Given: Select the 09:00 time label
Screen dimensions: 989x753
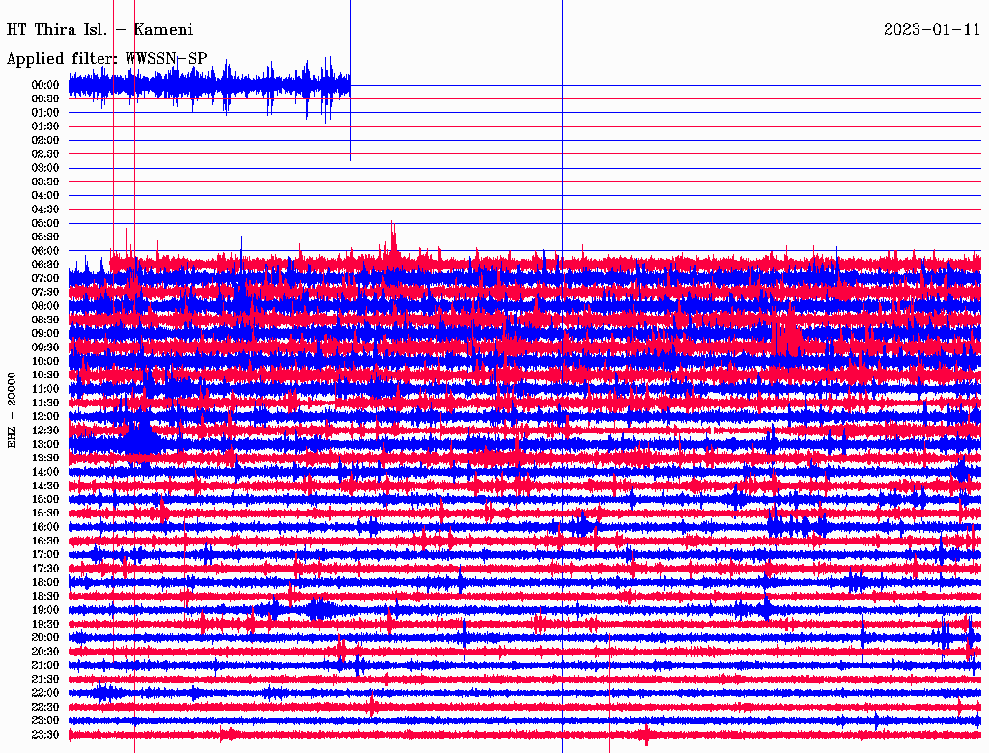Looking at the screenshot, I should [x=45, y=334].
